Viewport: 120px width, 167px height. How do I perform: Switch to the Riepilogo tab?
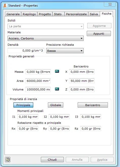tap(29, 14)
